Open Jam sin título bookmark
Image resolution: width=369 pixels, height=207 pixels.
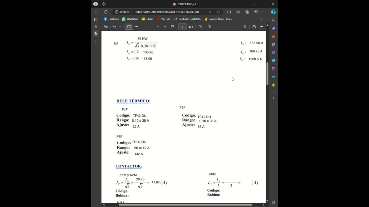pos(219,19)
